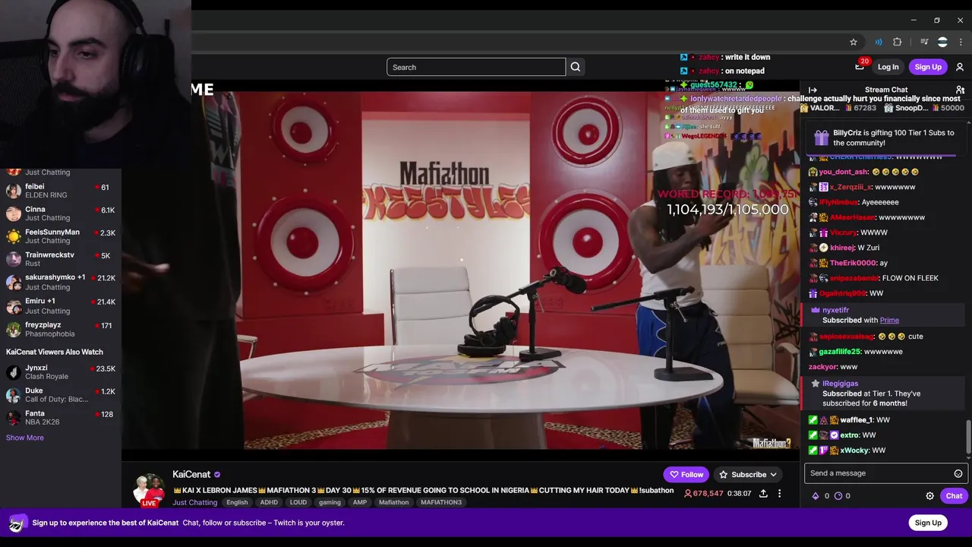Open the Prime link in chat
Screen dimensions: 972x547
(889, 321)
